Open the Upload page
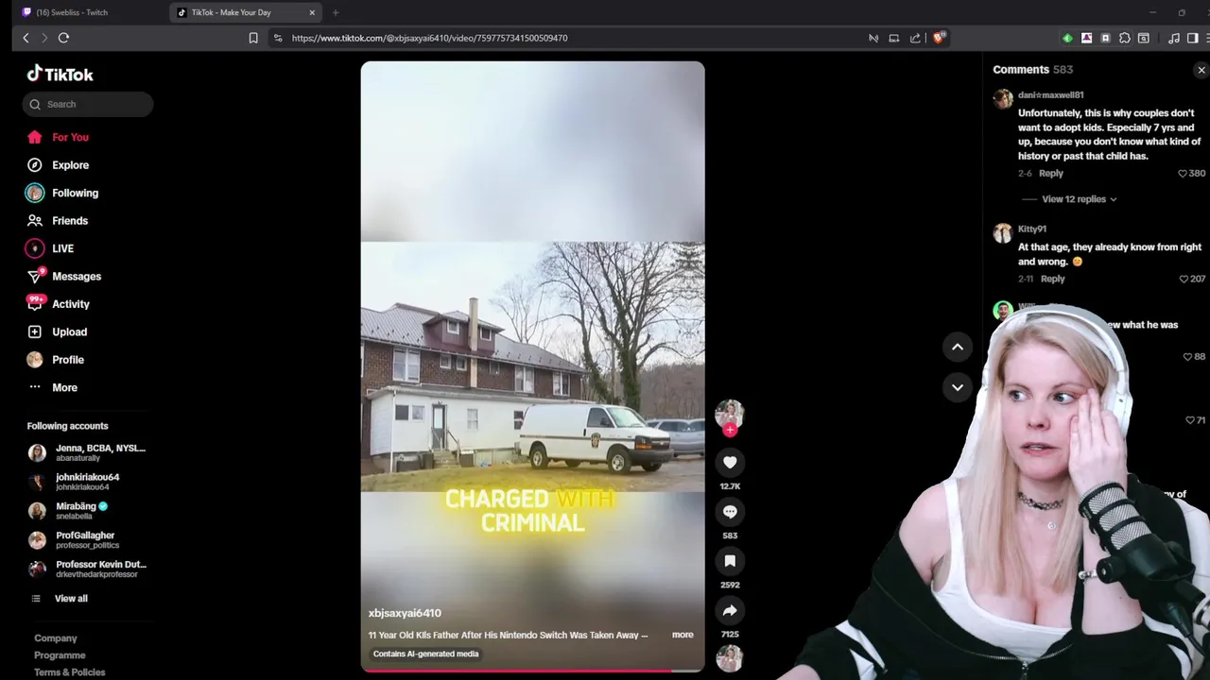 (57, 332)
